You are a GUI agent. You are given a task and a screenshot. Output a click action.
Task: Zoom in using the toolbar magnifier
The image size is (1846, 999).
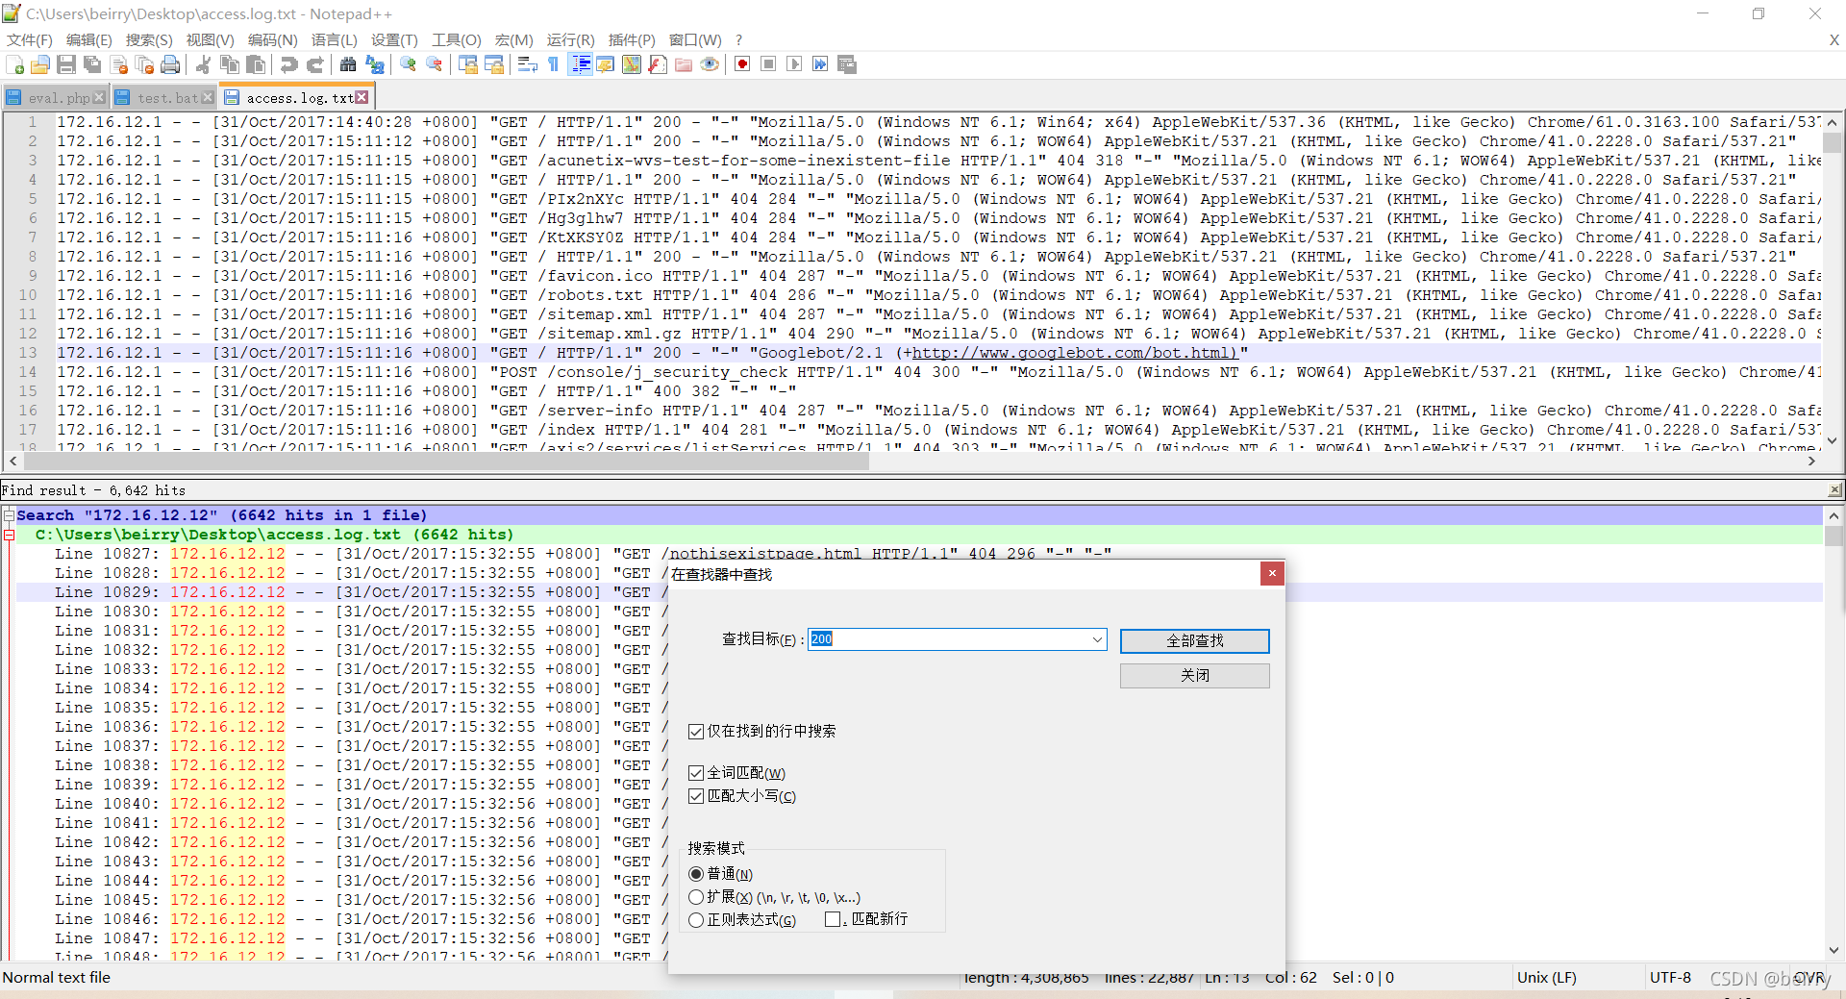pos(408,64)
